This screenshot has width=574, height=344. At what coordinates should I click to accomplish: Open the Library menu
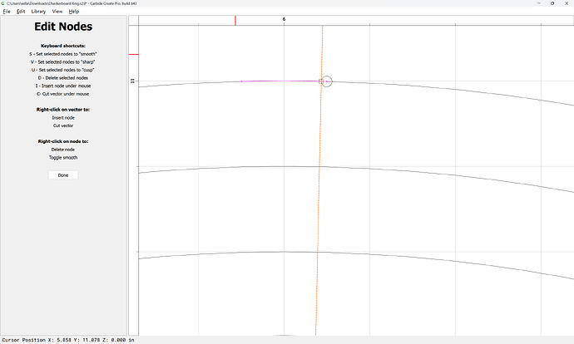38,12
